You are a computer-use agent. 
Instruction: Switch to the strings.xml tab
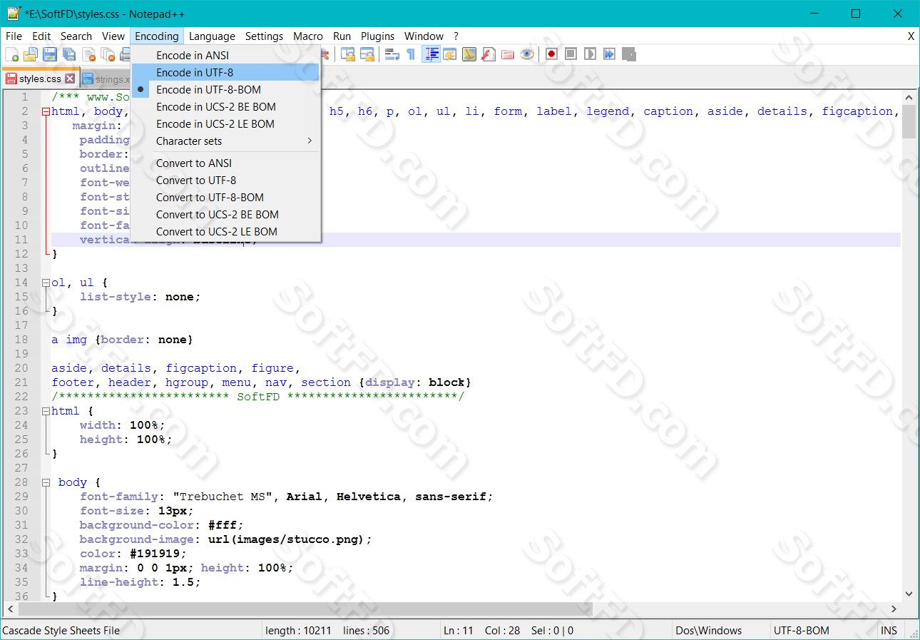[x=106, y=79]
